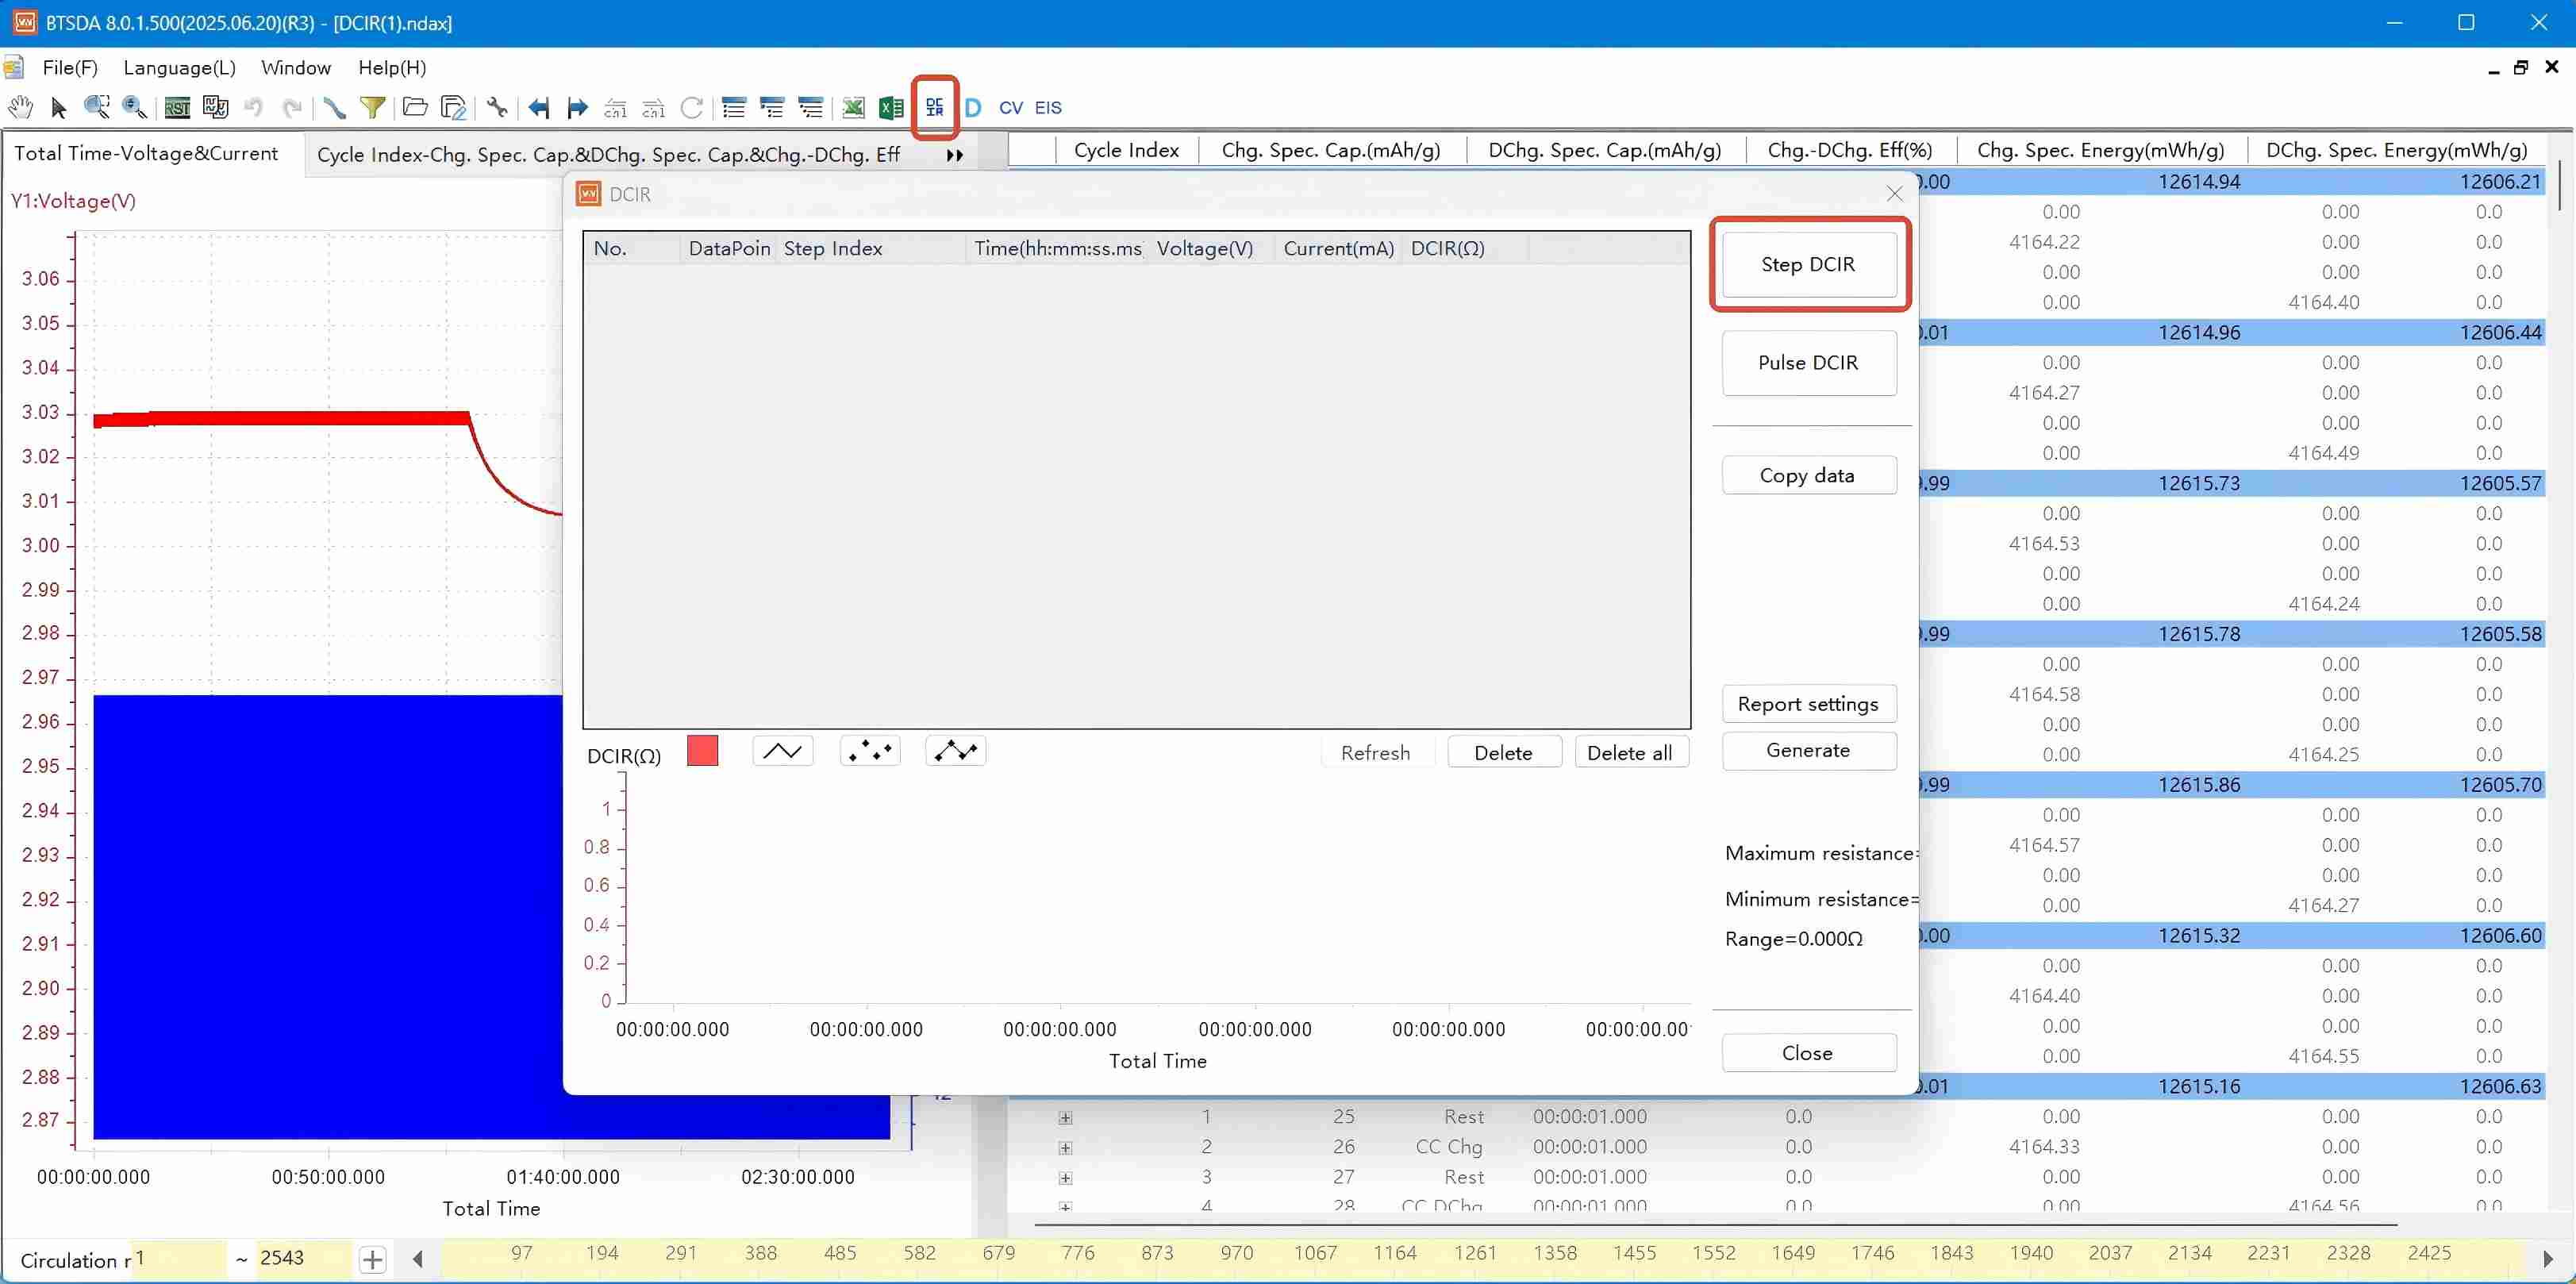Select the hand pan tool

20,107
